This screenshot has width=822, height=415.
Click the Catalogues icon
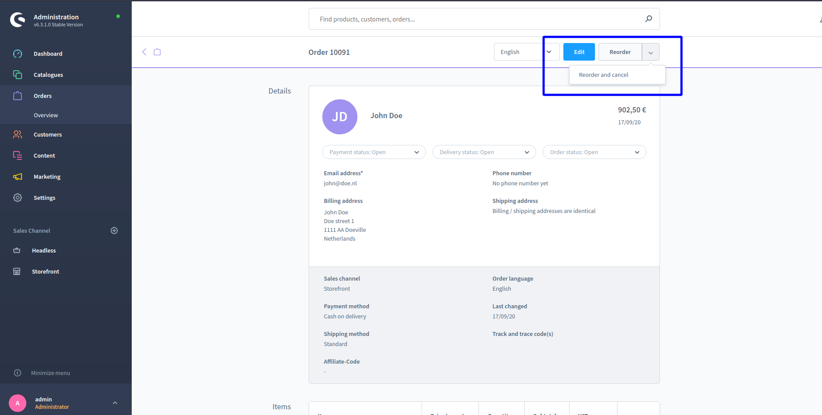pos(18,75)
